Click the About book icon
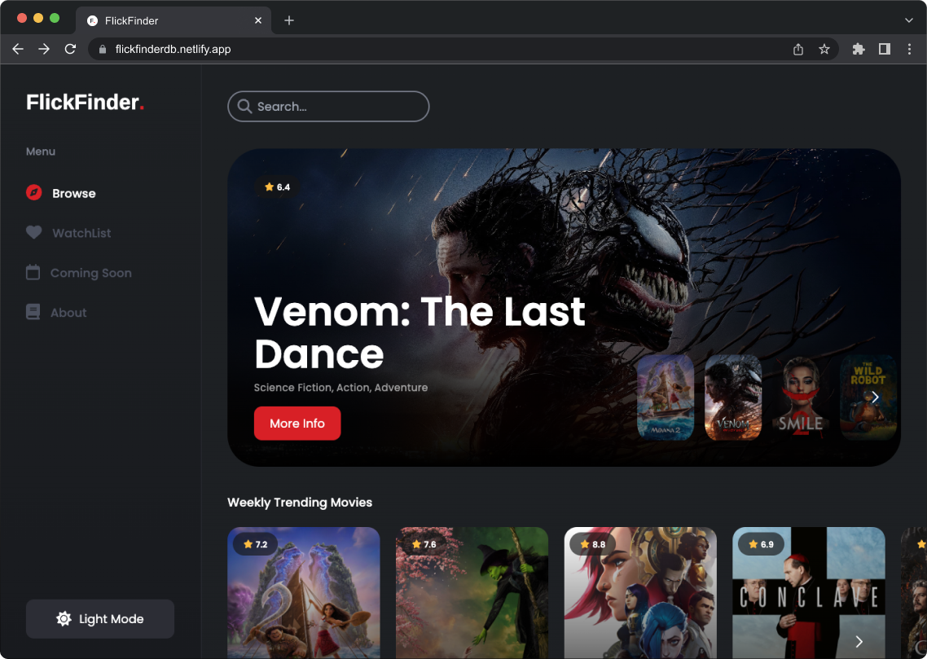 tap(33, 312)
